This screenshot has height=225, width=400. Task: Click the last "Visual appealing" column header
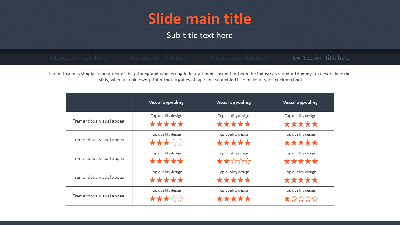point(300,102)
